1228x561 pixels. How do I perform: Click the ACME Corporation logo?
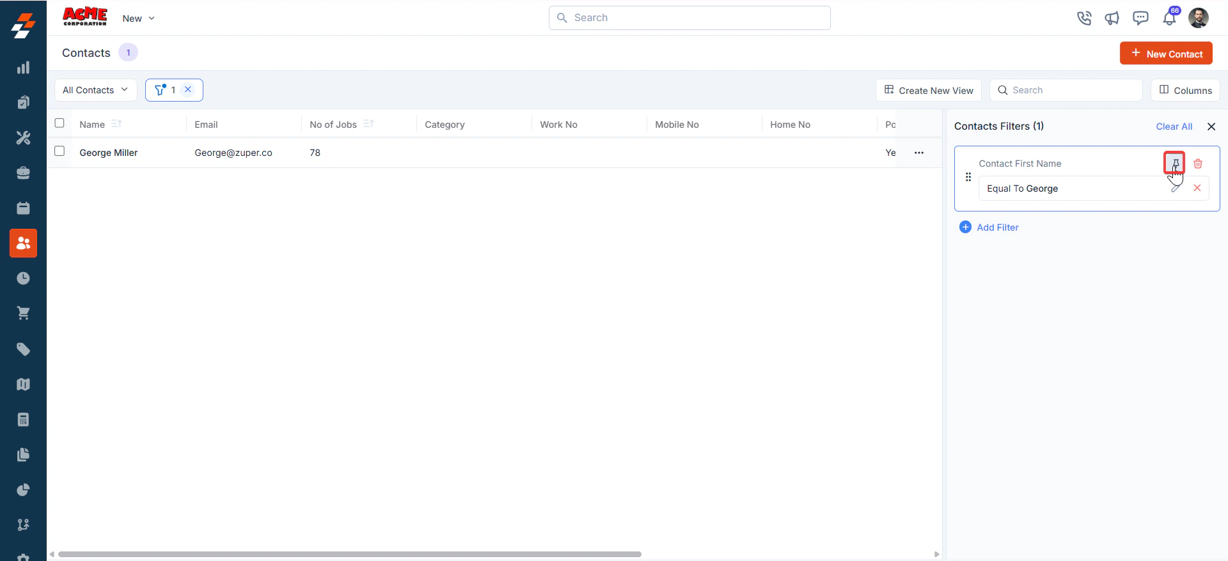(85, 17)
